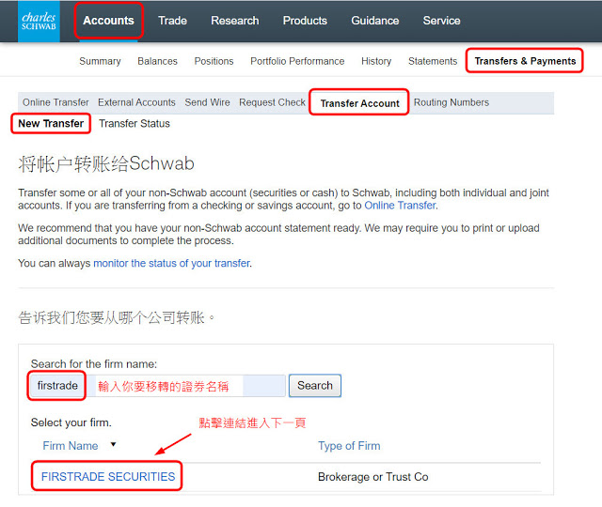Open the Research menu
602x507 pixels.
(x=234, y=21)
